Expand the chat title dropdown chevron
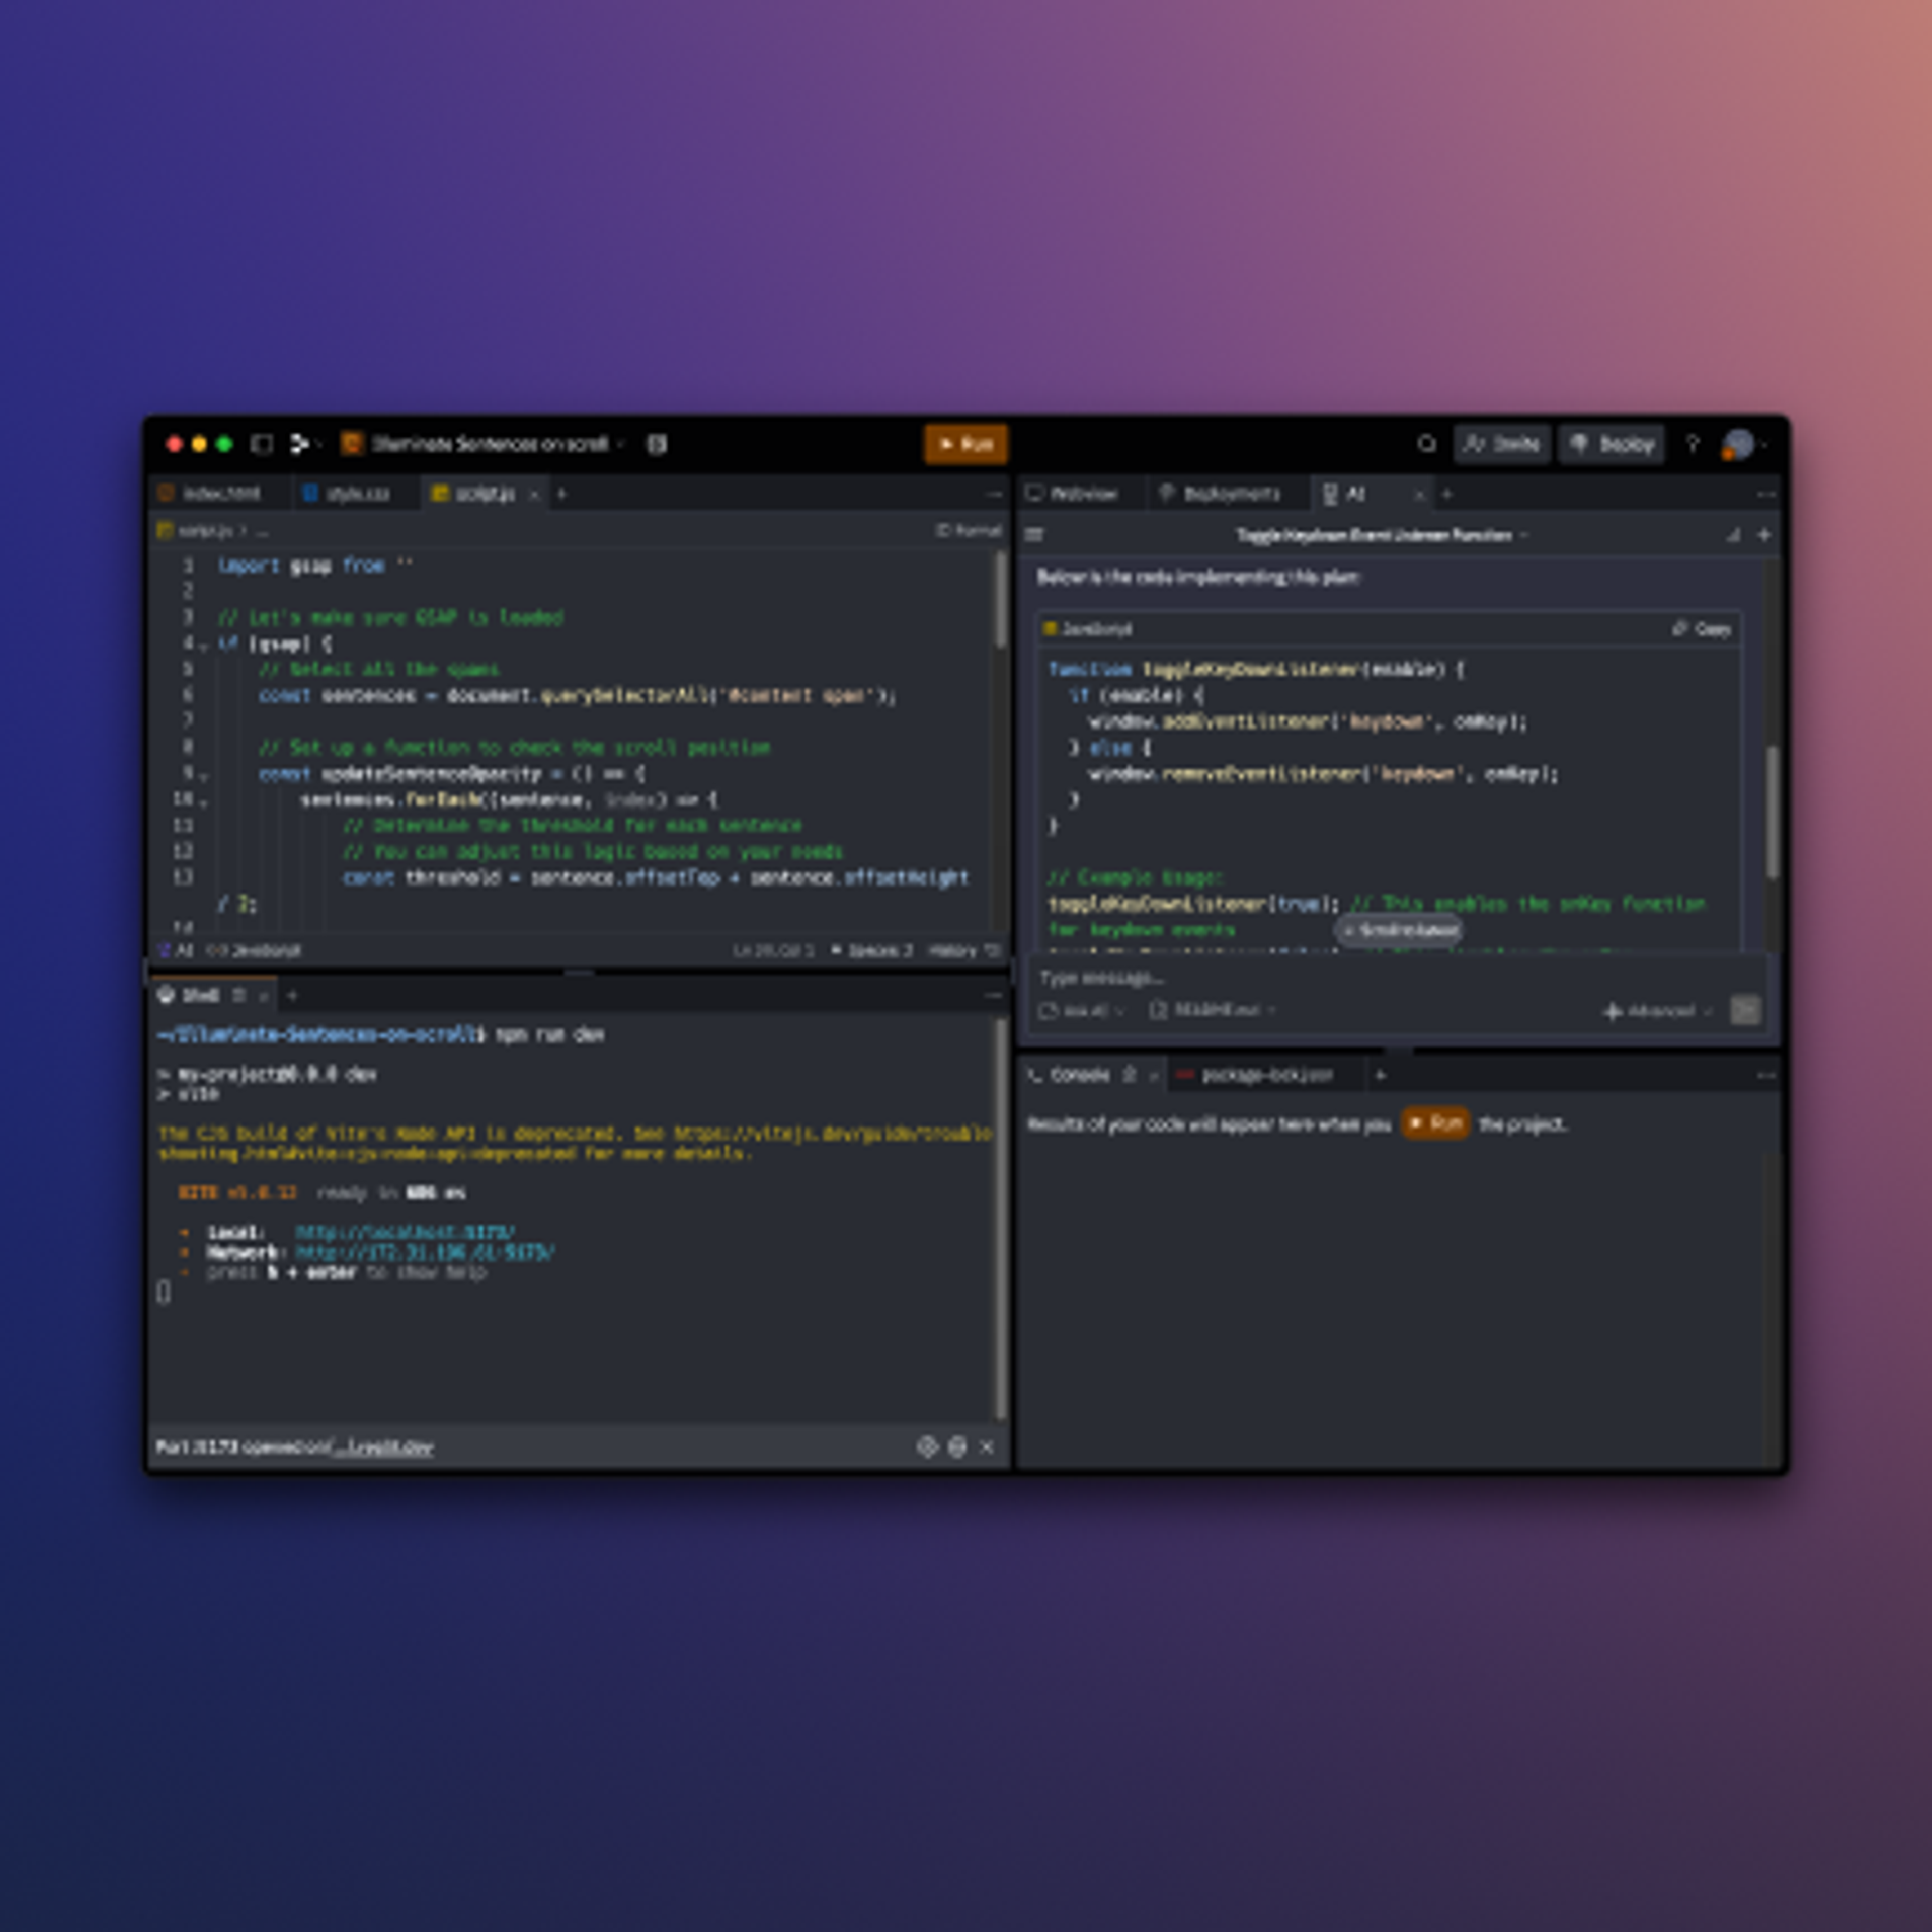 (1524, 536)
